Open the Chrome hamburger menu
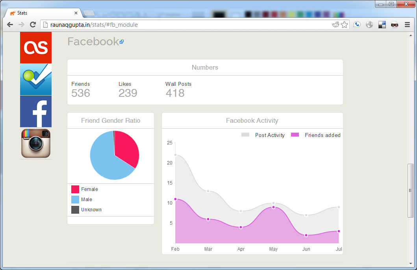Viewport: 417px width, 270px height. [407, 25]
